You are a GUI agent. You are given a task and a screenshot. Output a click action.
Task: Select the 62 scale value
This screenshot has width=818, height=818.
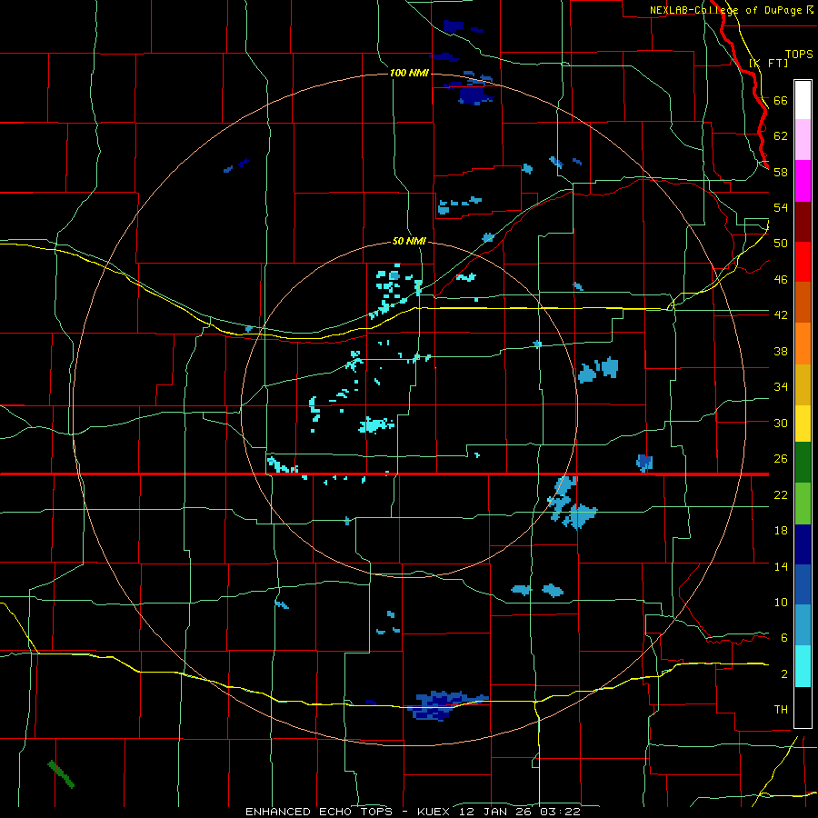[x=781, y=135]
